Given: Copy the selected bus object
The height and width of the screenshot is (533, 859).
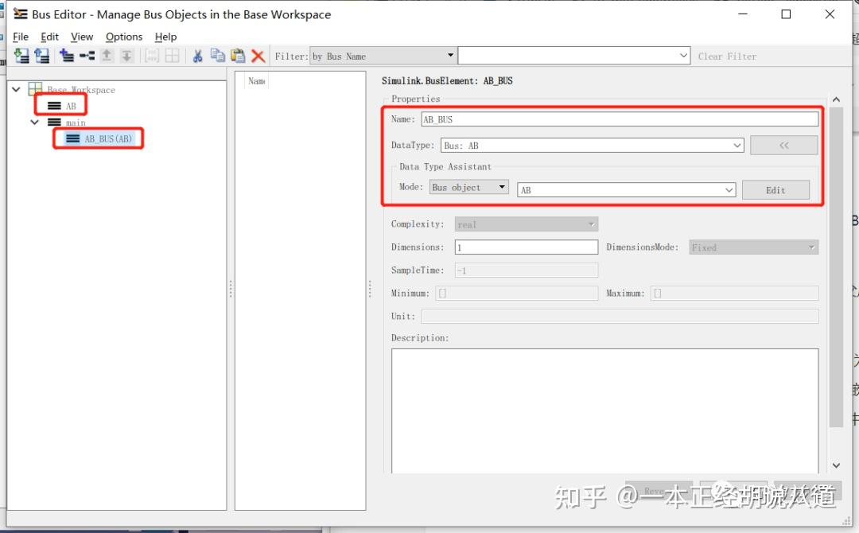Looking at the screenshot, I should coord(217,56).
